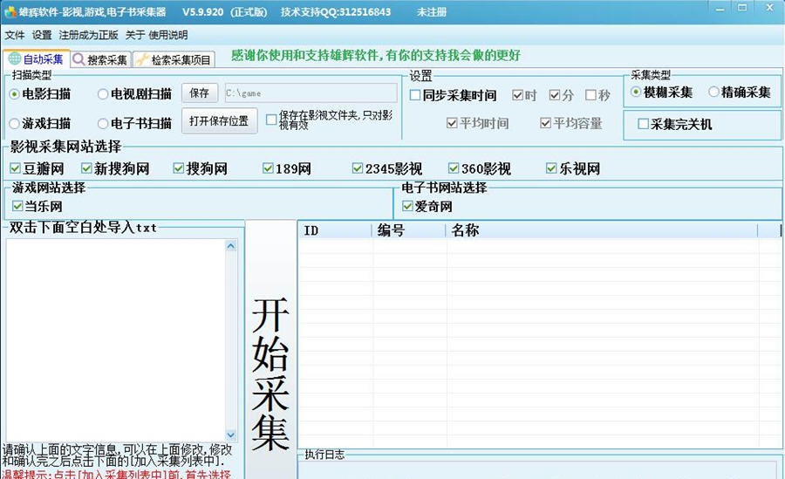Image resolution: width=785 pixels, height=479 pixels.
Task: Click the magnifier icon on 搜索采集 tab
Action: tap(78, 59)
